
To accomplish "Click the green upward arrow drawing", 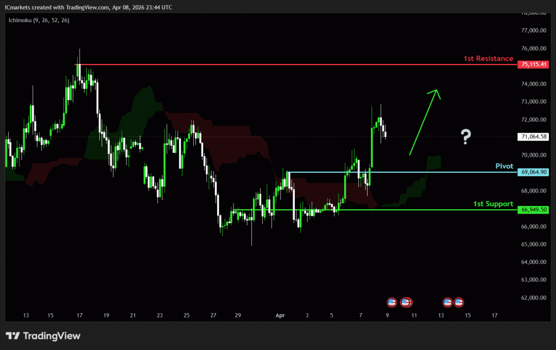I will 424,122.
